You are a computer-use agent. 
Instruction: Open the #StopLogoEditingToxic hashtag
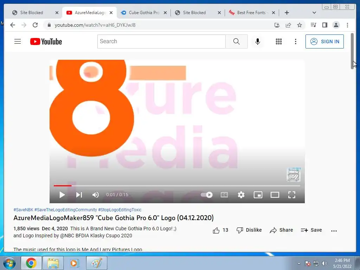[120, 210]
